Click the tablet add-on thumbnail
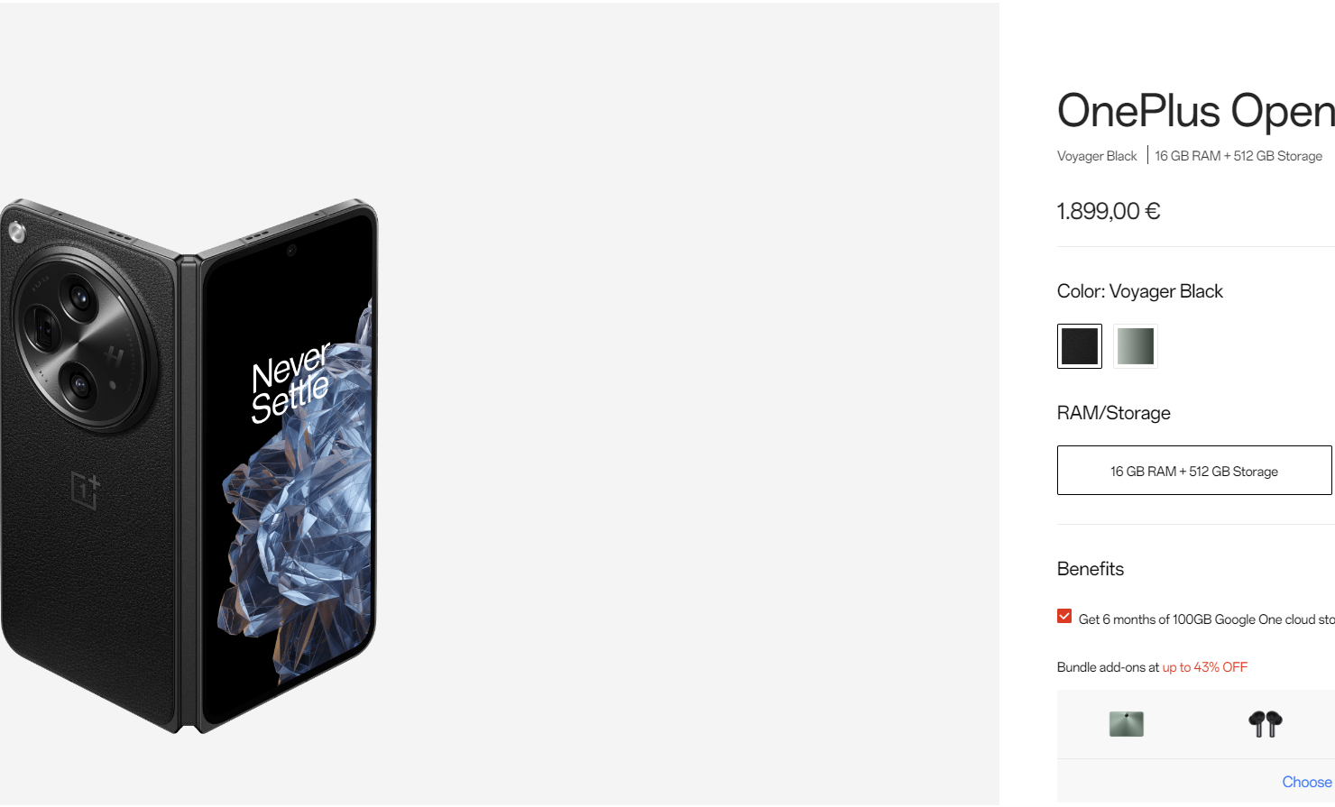This screenshot has height=807, width=1335. point(1127,724)
